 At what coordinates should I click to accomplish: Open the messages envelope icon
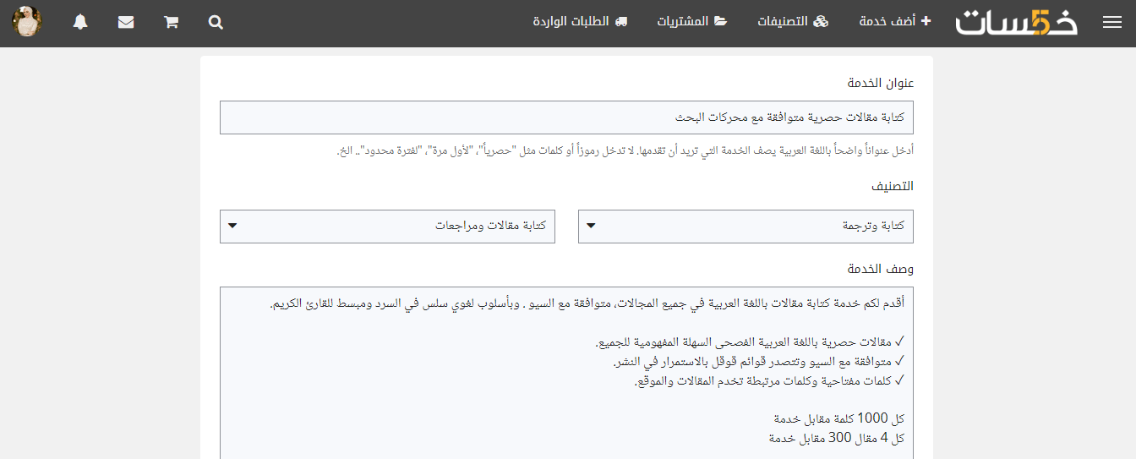pos(126,23)
